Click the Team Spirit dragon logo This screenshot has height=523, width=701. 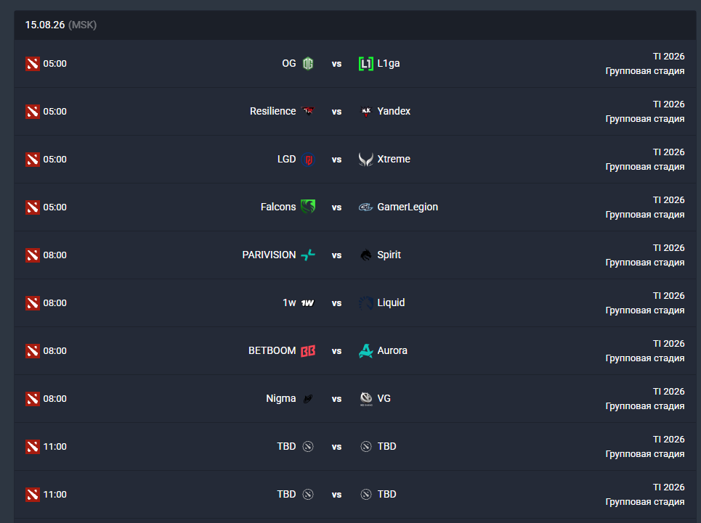point(365,255)
